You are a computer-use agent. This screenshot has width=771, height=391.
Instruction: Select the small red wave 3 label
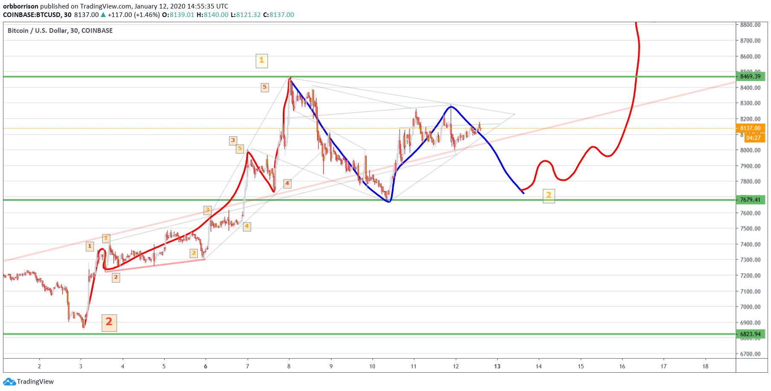point(233,140)
